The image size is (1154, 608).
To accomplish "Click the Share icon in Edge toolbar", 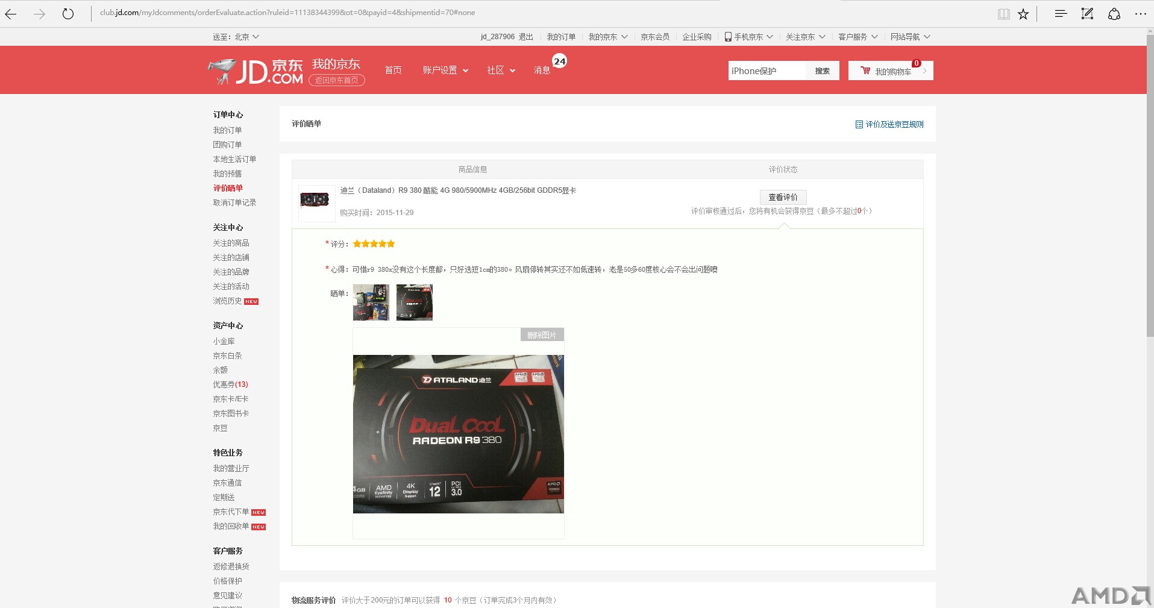I will pos(1114,13).
